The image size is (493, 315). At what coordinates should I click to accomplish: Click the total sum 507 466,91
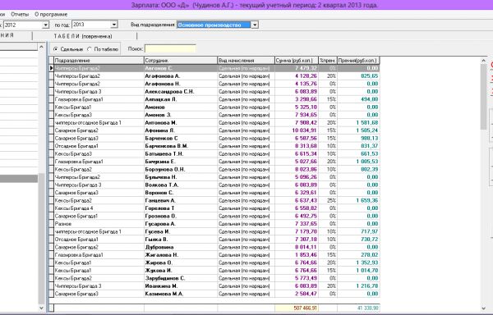coord(297,308)
